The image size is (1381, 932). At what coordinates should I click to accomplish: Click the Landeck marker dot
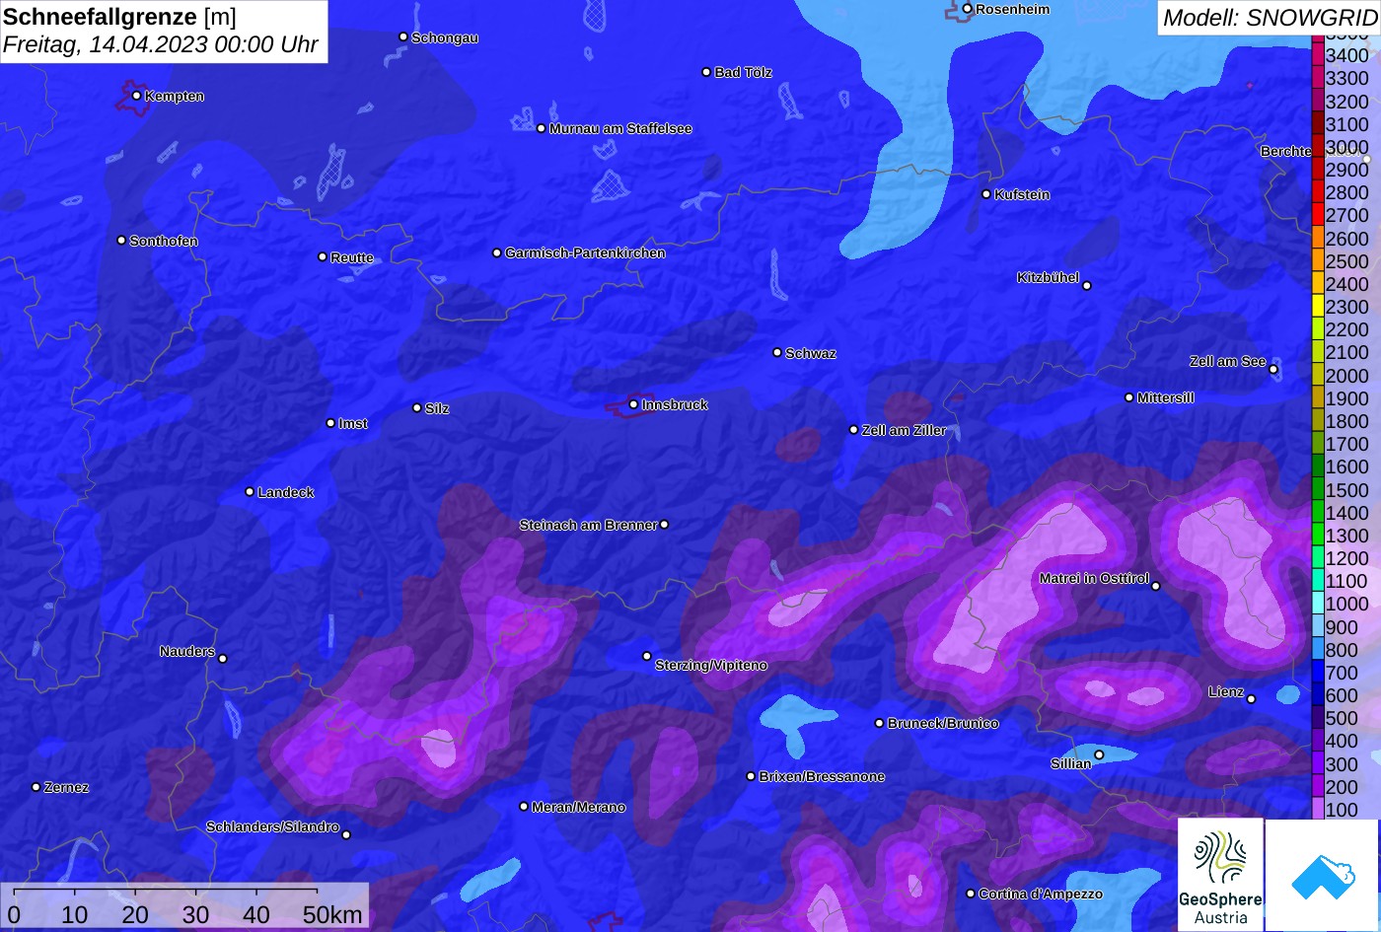250,492
